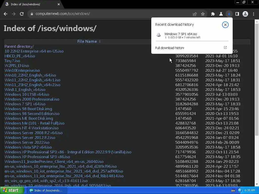
Task: Download Windows NT 4 Workstation.iso
Action: (31, 128)
